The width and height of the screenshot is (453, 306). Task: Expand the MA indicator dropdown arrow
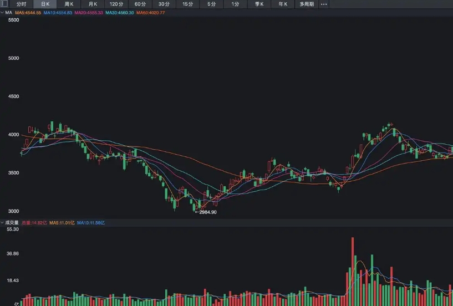[x=2, y=12]
